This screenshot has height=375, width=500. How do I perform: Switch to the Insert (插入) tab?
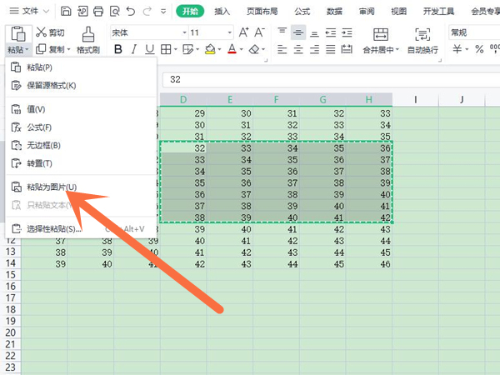click(x=222, y=12)
